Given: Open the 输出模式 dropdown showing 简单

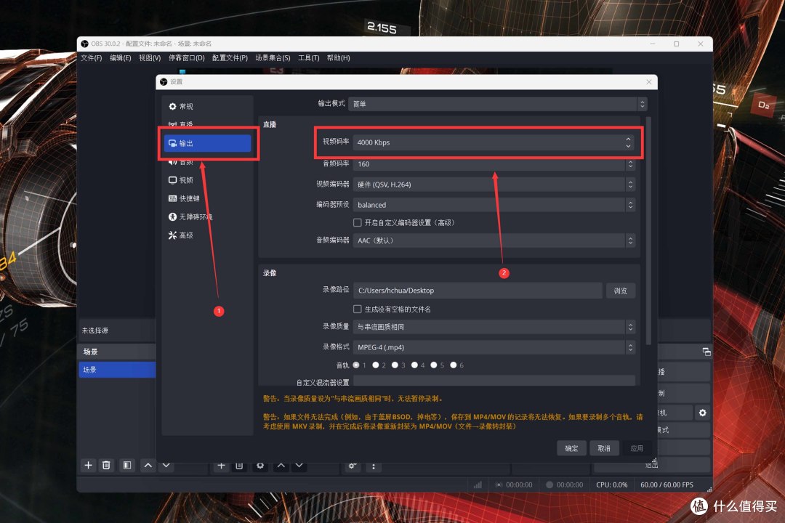Looking at the screenshot, I should 498,104.
